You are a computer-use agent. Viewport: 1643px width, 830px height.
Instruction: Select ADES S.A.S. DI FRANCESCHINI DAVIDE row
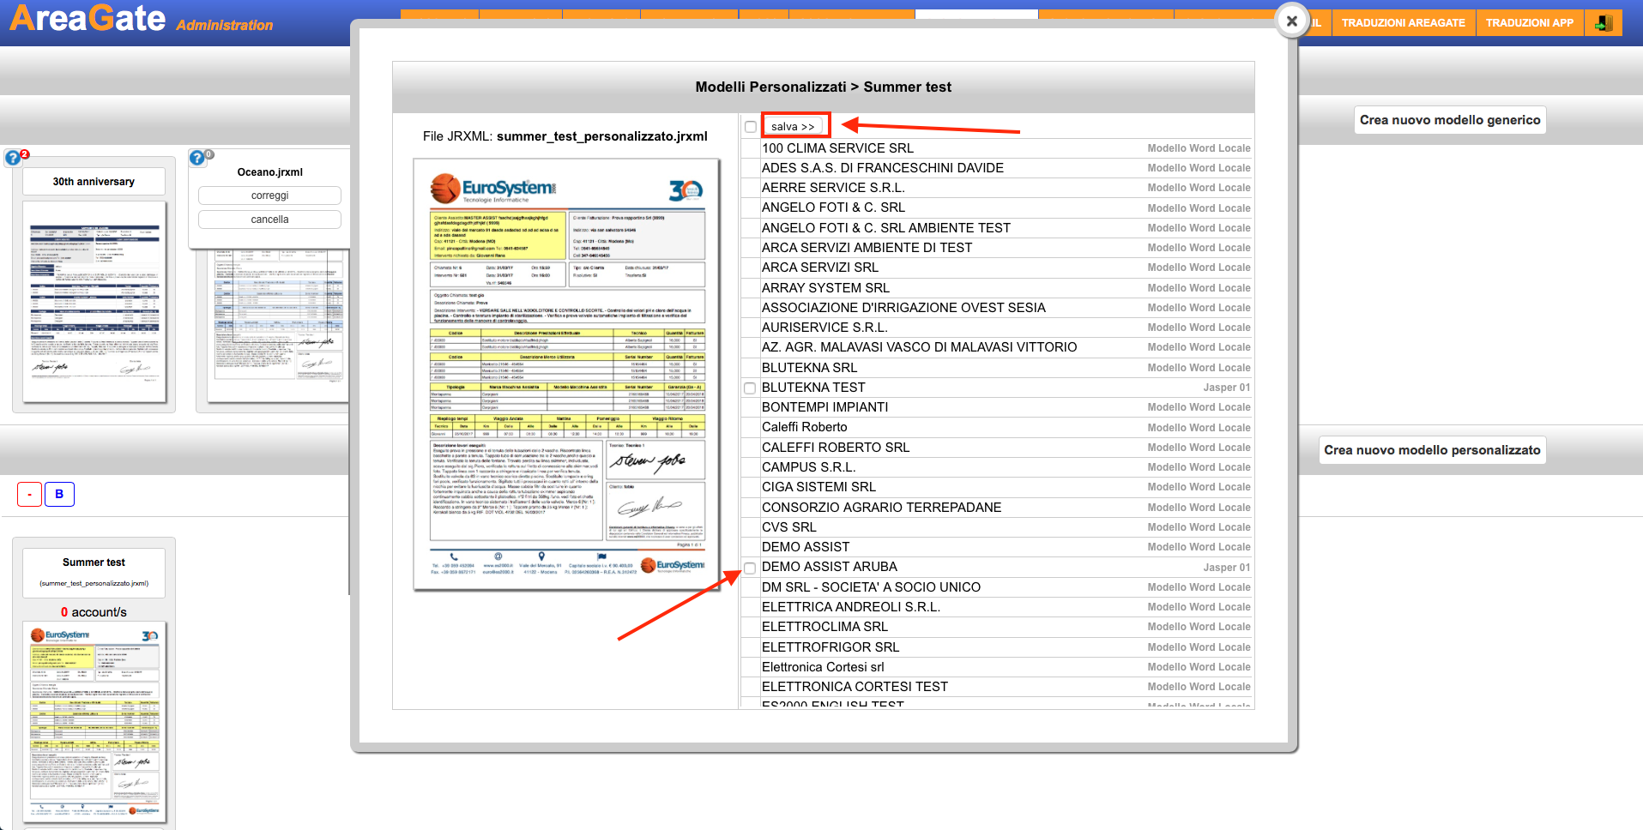[996, 168]
